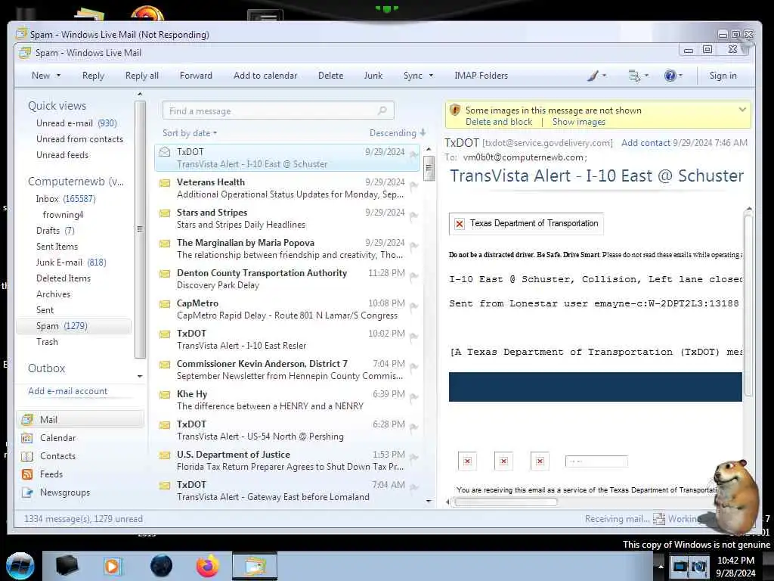The height and width of the screenshot is (581, 774).
Task: Open the Sent Items folder
Action: click(57, 247)
